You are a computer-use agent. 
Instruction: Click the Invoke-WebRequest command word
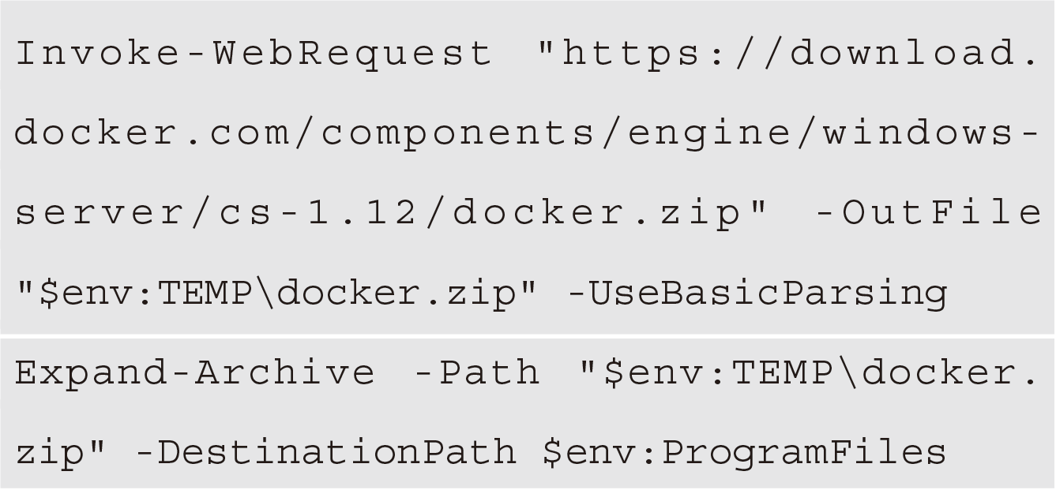[x=253, y=53]
